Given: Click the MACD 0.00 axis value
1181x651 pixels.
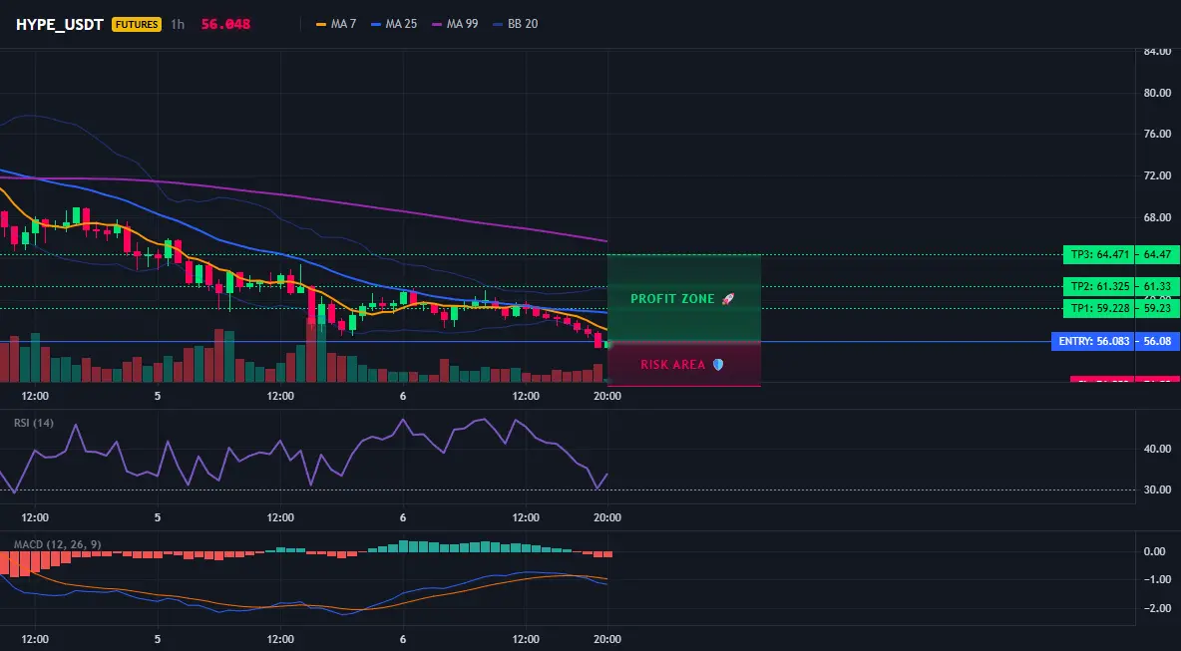Looking at the screenshot, I should 1155,551.
